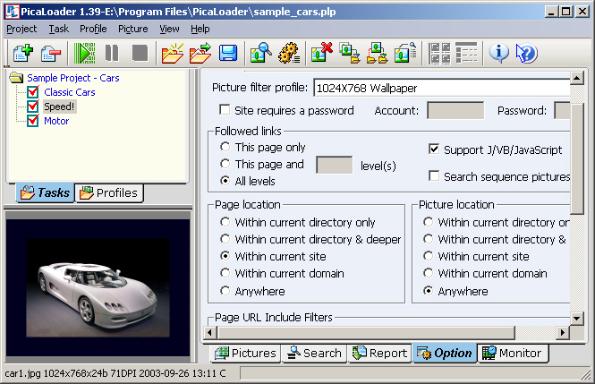Switch to thumbnail view in the toolbar

click(x=439, y=53)
